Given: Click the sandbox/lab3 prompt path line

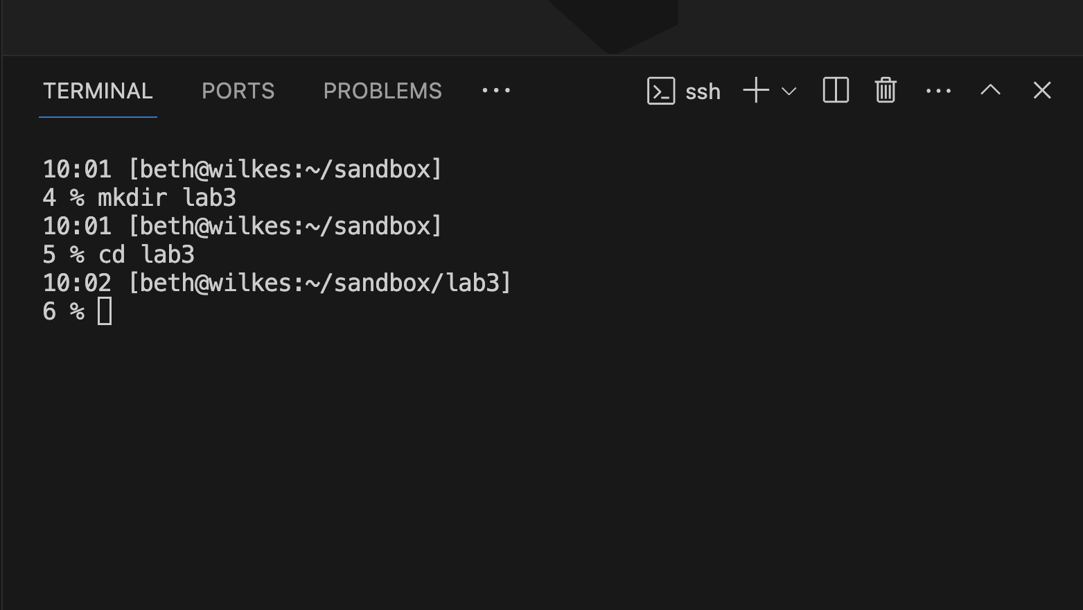Looking at the screenshot, I should click(x=319, y=283).
